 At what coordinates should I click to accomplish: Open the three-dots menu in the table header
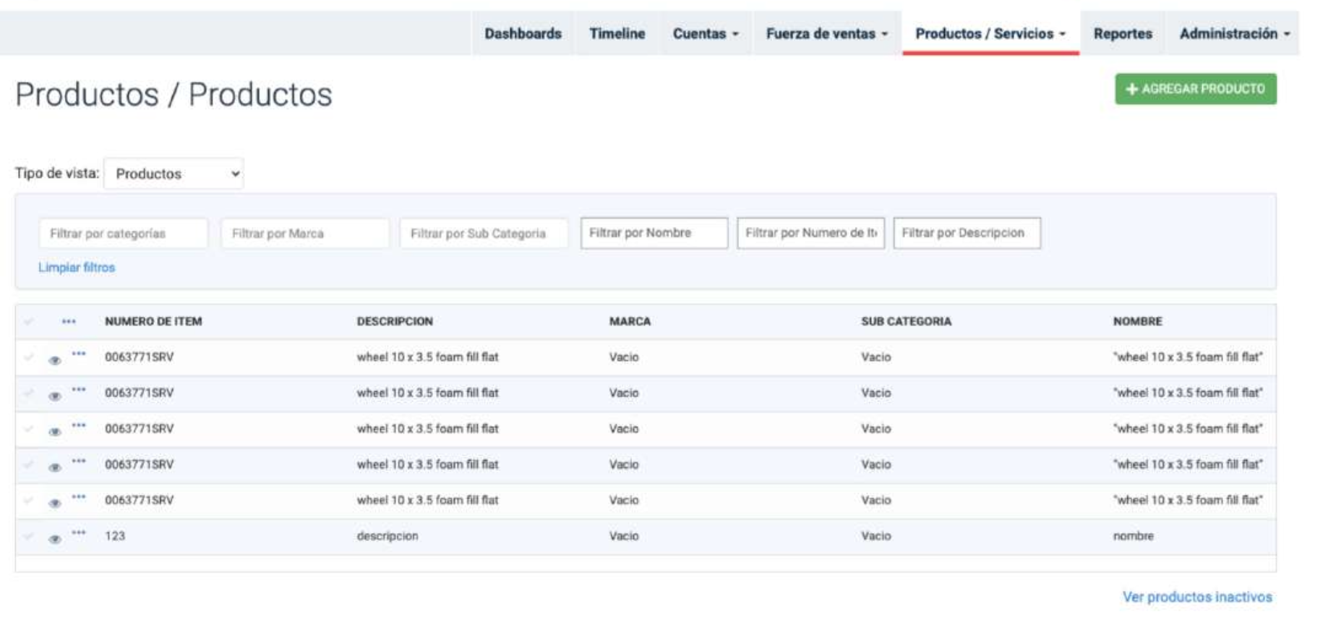(69, 321)
